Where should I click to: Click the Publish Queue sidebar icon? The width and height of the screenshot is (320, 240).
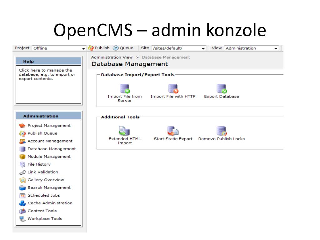pyautogui.click(x=22, y=133)
